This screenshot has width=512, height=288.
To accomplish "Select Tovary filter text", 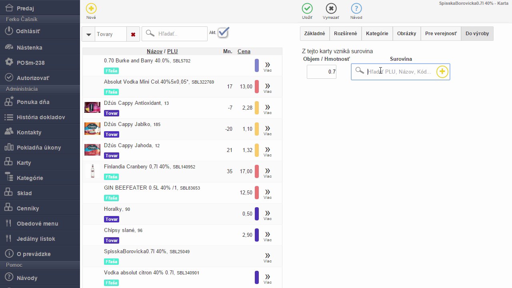I will 105,34.
